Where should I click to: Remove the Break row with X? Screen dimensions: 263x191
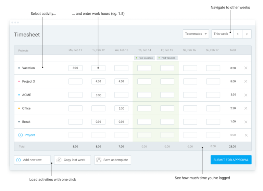tap(246, 122)
